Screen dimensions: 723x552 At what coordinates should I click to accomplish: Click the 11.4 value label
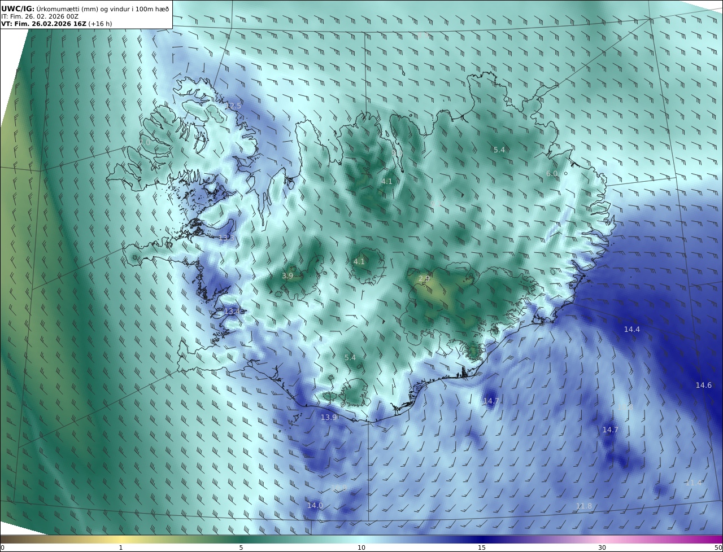694,483
